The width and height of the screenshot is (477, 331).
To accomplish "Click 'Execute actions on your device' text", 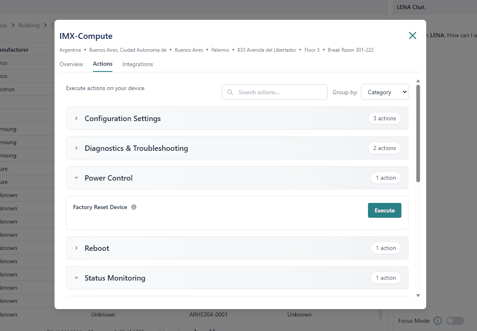I will click(x=105, y=88).
